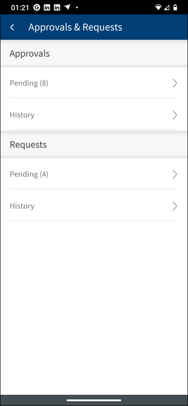This screenshot has height=406, width=188.
Task: Expand Requests Pending chevron arrow
Action: pyautogui.click(x=175, y=174)
